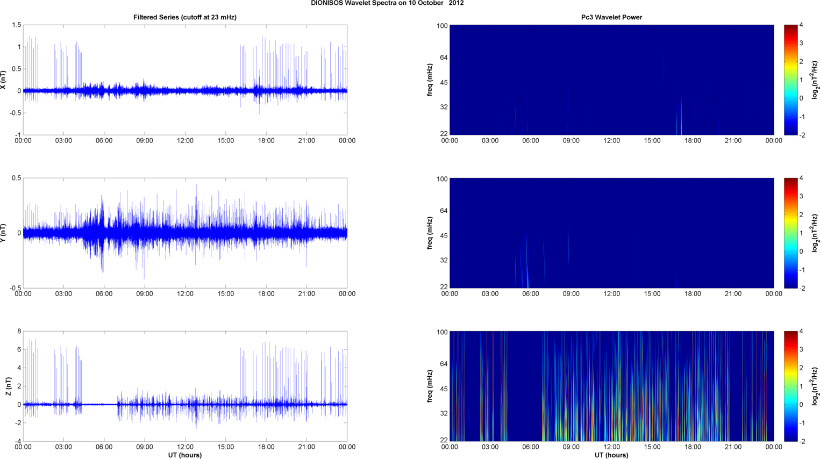This screenshot has width=820, height=459.
Task: Click 'UT (hours)' label under the Z series plot
Action: (x=185, y=455)
